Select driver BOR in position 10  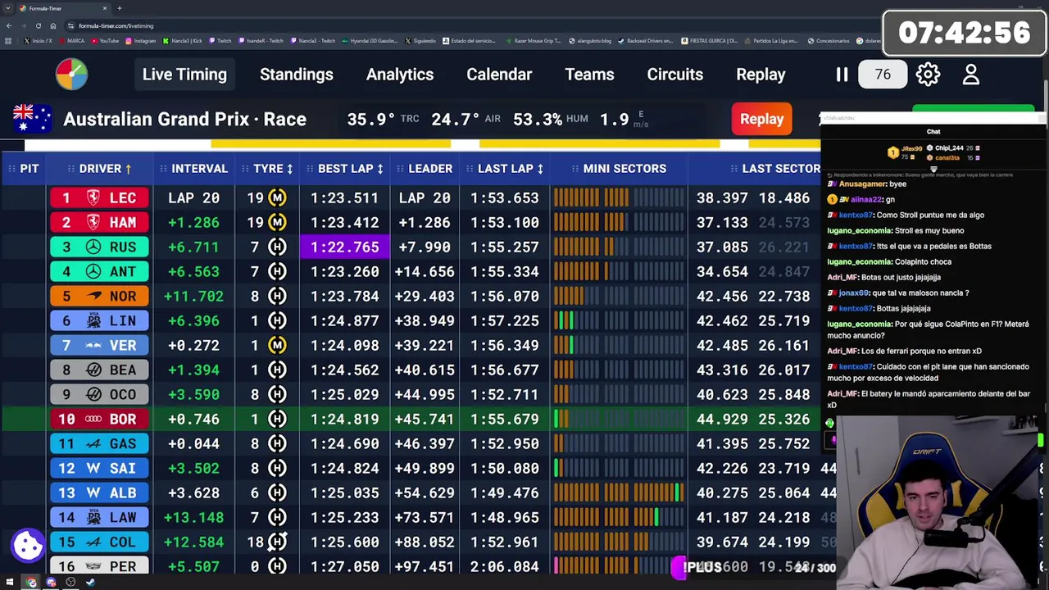(99, 419)
